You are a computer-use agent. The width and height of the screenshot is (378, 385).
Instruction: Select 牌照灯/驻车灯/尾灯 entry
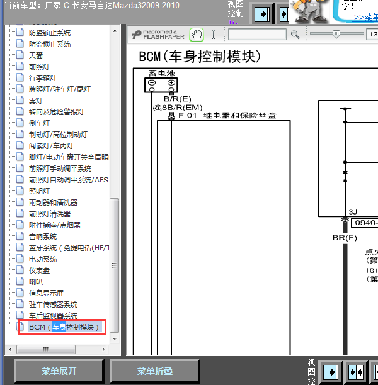[x=60, y=89]
